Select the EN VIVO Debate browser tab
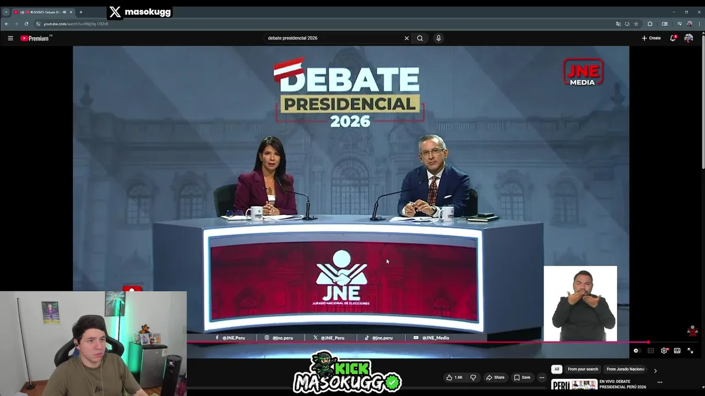 tap(43, 12)
